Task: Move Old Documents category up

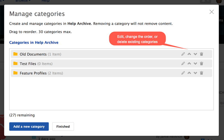Action: pyautogui.click(x=189, y=54)
